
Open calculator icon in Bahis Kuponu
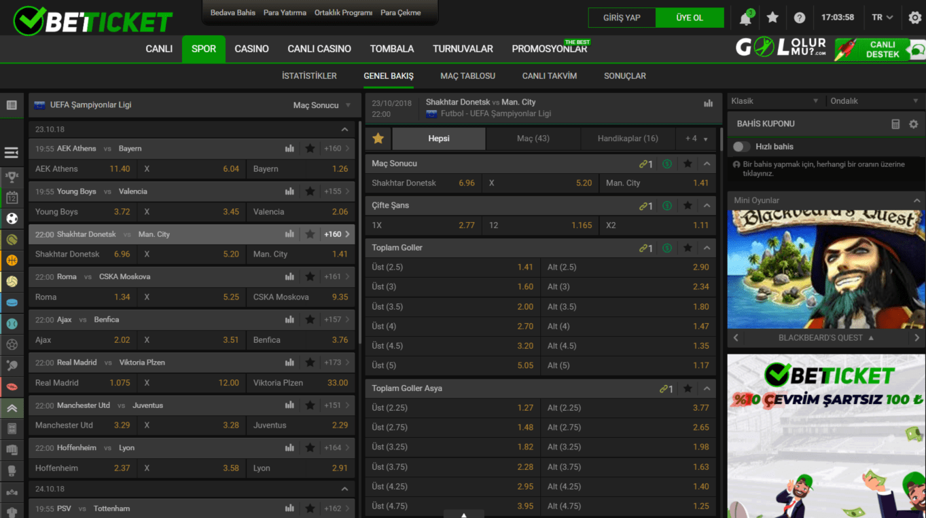click(895, 124)
